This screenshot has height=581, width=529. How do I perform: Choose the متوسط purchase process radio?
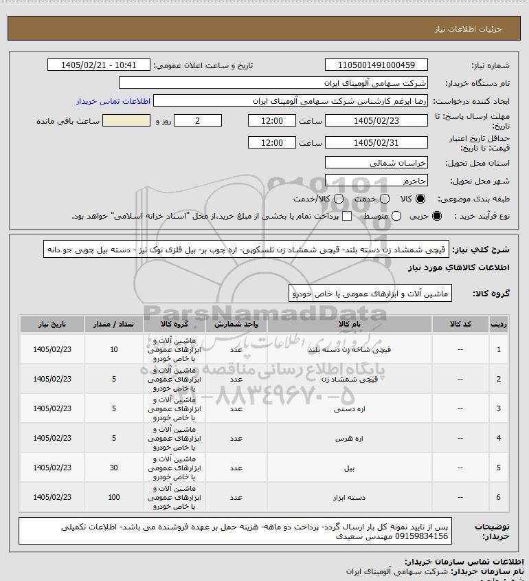coord(396,216)
